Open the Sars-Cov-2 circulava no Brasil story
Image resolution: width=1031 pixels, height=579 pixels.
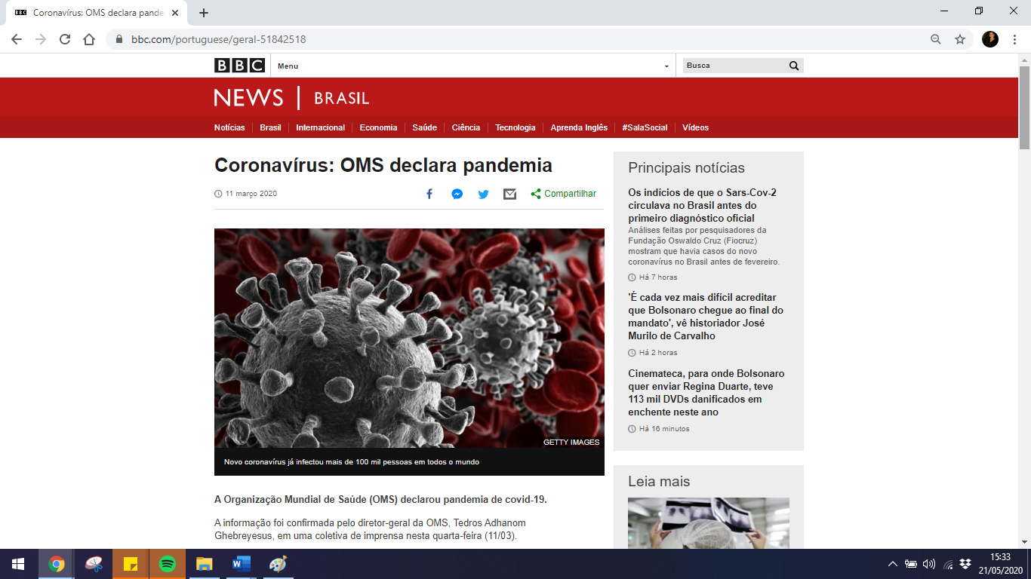pos(702,205)
